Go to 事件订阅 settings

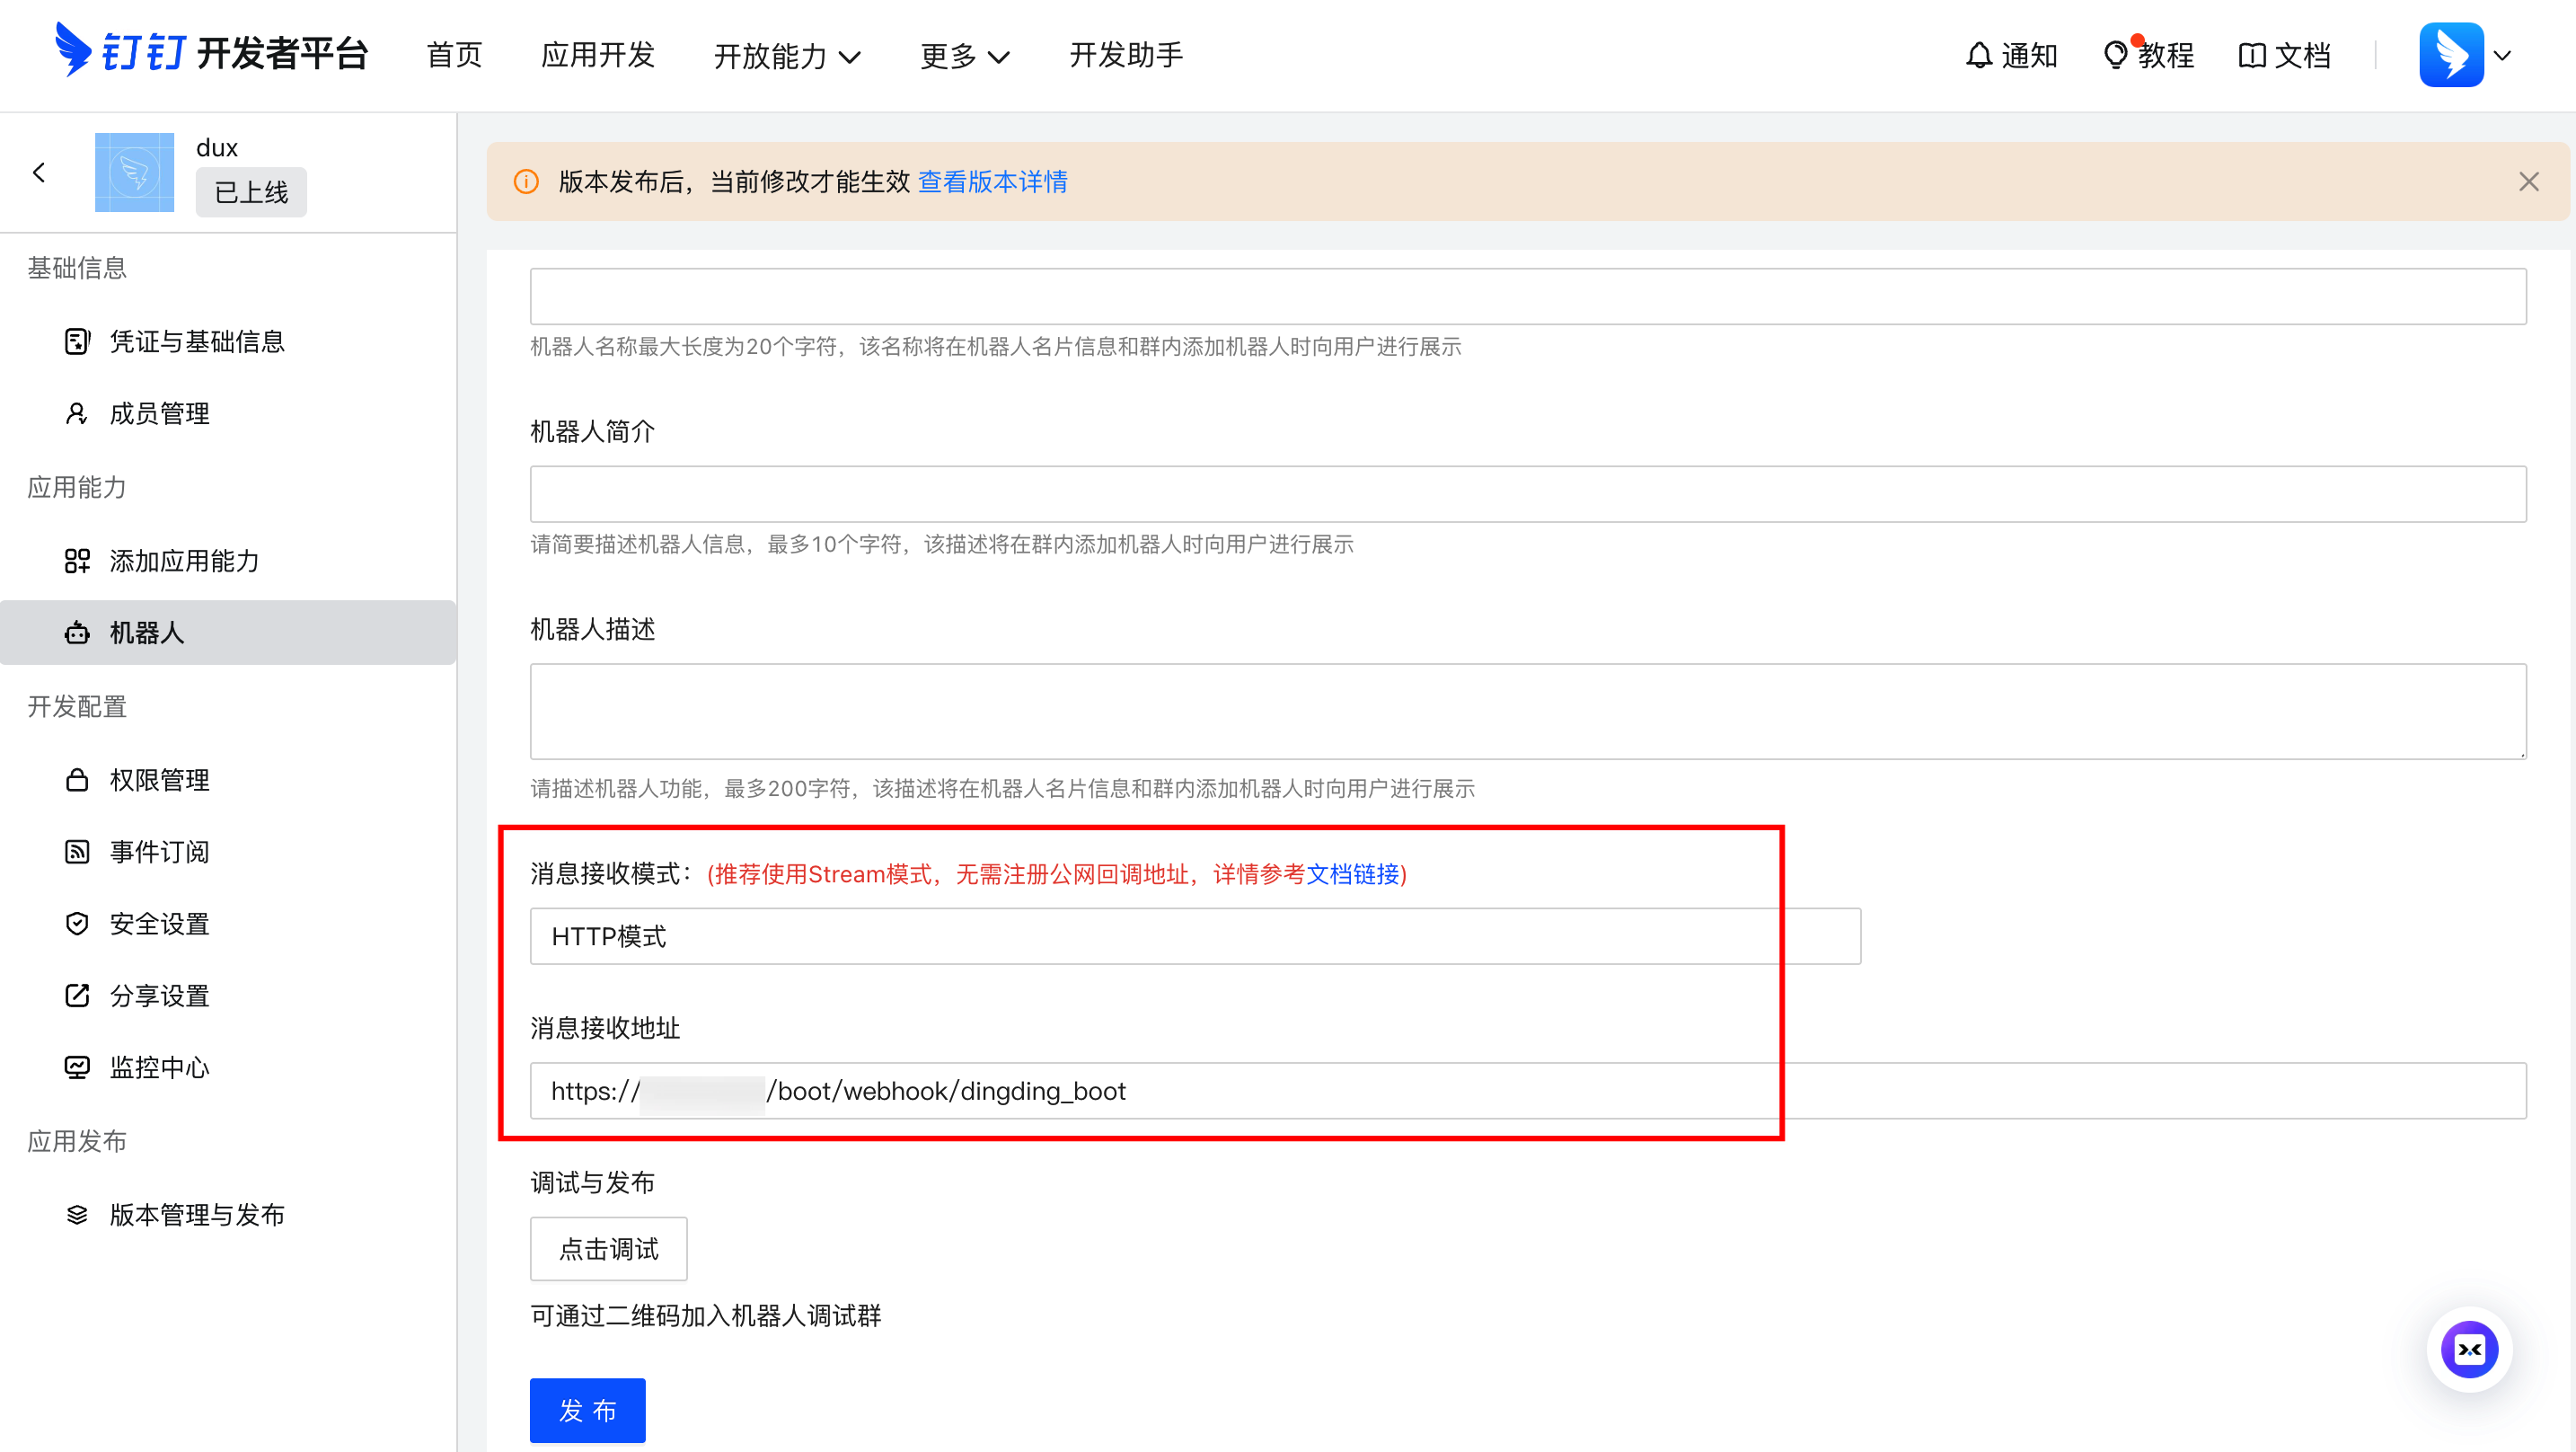pyautogui.click(x=159, y=852)
